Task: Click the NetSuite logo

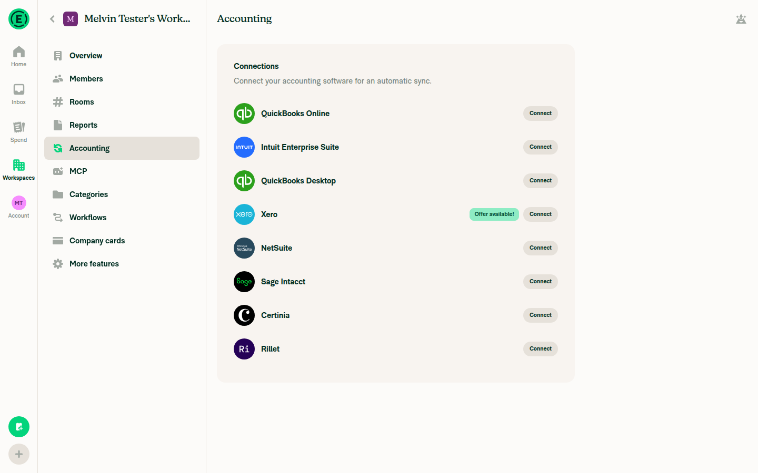Action: [x=244, y=248]
